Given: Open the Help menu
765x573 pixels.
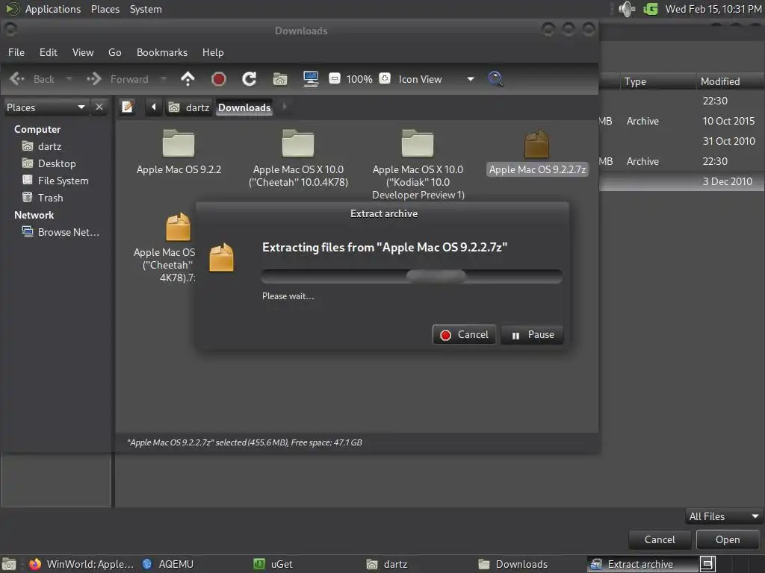Looking at the screenshot, I should (213, 52).
